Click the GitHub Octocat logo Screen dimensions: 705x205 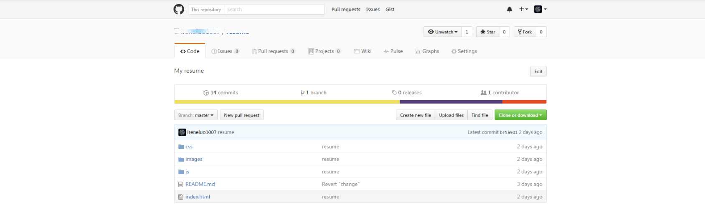coord(179,9)
